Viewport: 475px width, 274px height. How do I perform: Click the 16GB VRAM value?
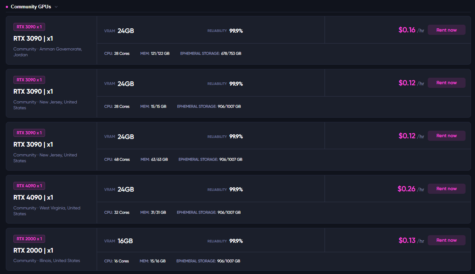click(x=125, y=241)
